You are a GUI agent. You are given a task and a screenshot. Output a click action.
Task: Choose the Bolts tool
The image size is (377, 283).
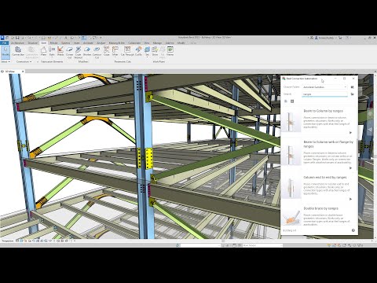pos(52,51)
